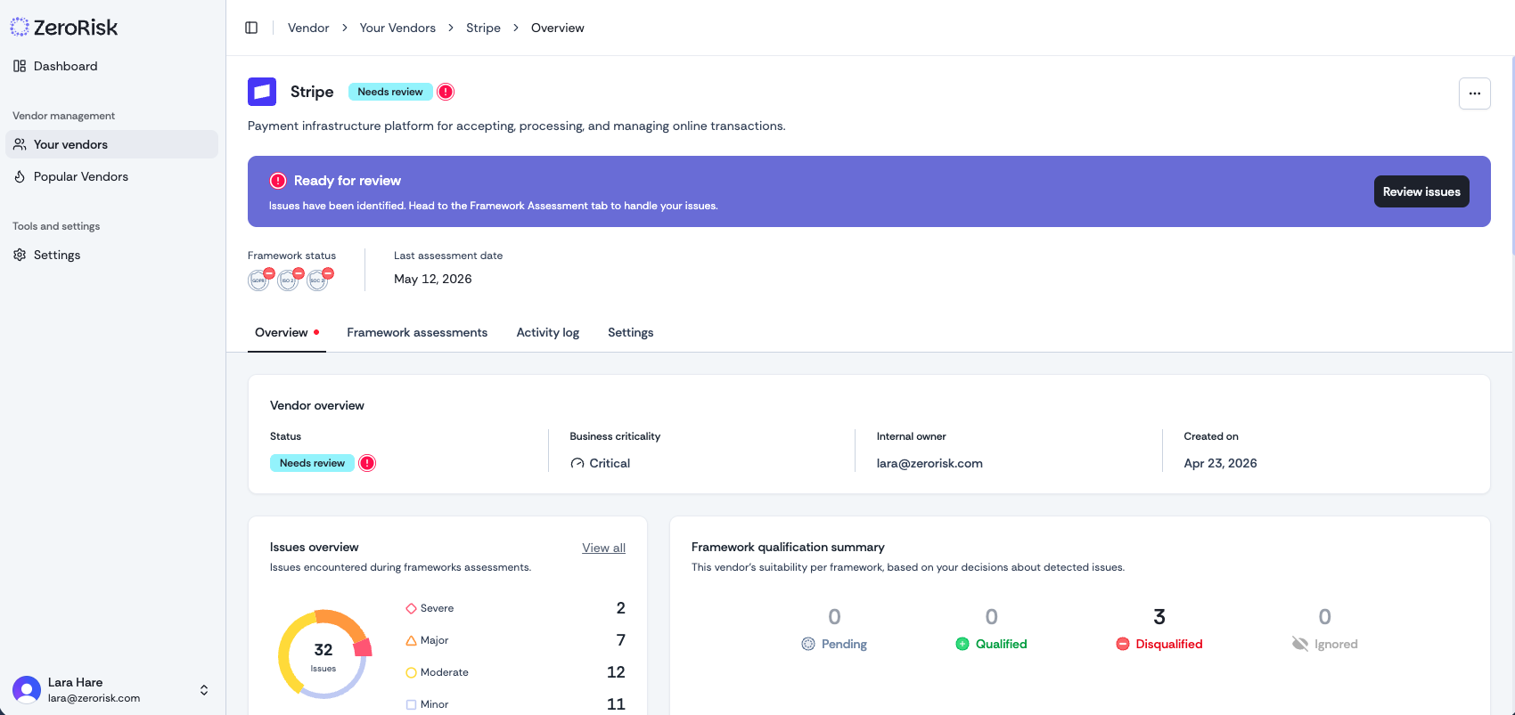Click the Critical criticality gauge icon
The height and width of the screenshot is (715, 1515).
click(x=577, y=463)
